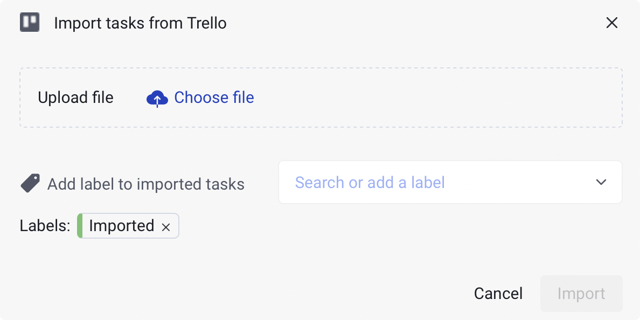
Task: Expand the label dropdown chevron
Action: (x=601, y=182)
